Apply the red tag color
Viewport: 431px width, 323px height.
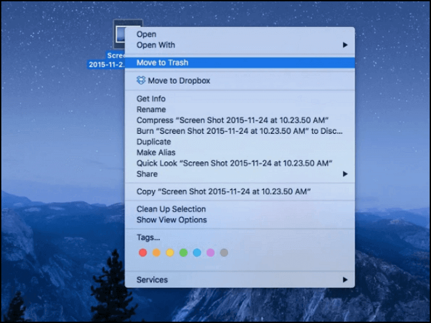point(143,252)
